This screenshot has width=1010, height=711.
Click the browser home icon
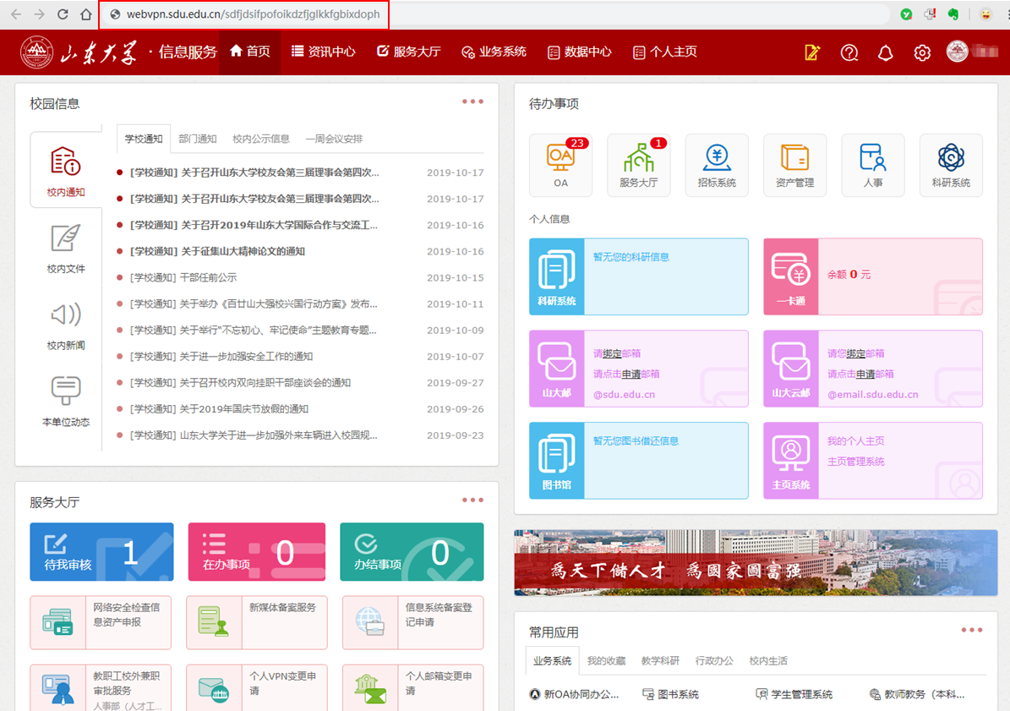tap(85, 14)
